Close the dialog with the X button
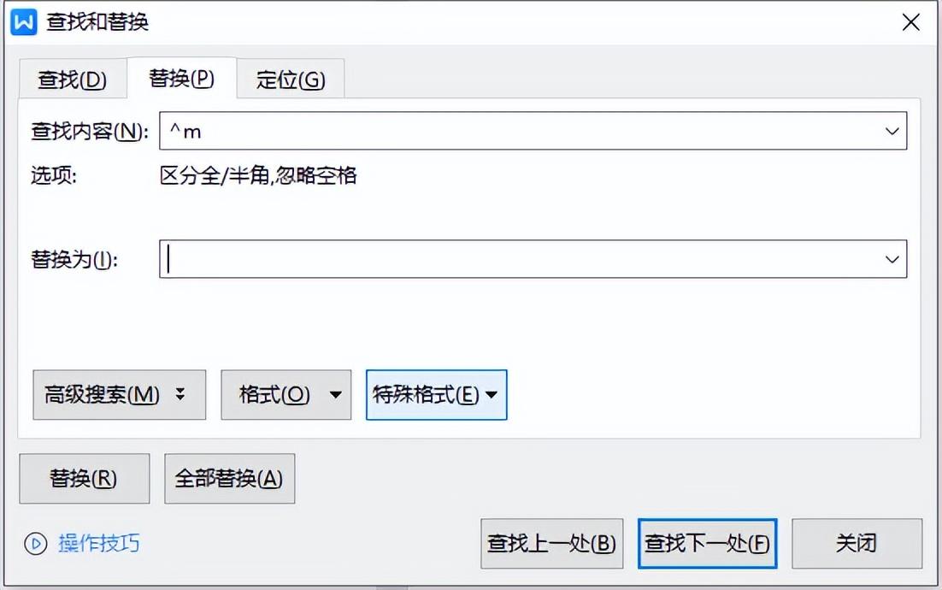 click(x=910, y=22)
